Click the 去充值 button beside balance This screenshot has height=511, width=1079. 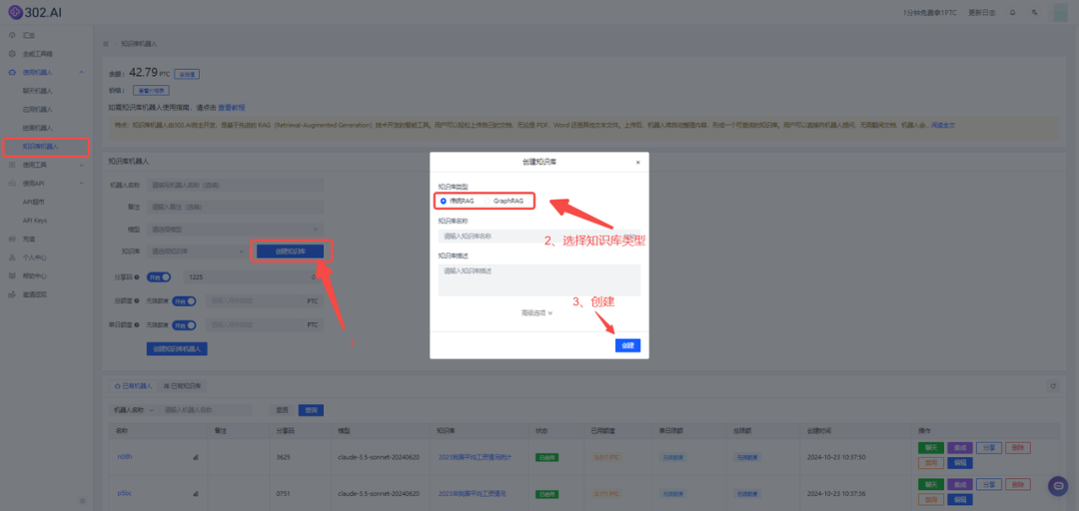[187, 74]
